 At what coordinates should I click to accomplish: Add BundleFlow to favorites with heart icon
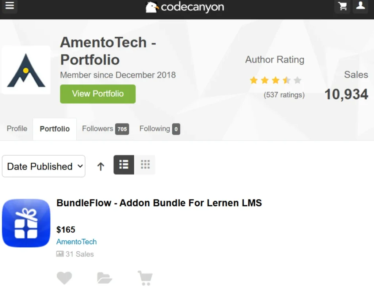pos(64,278)
